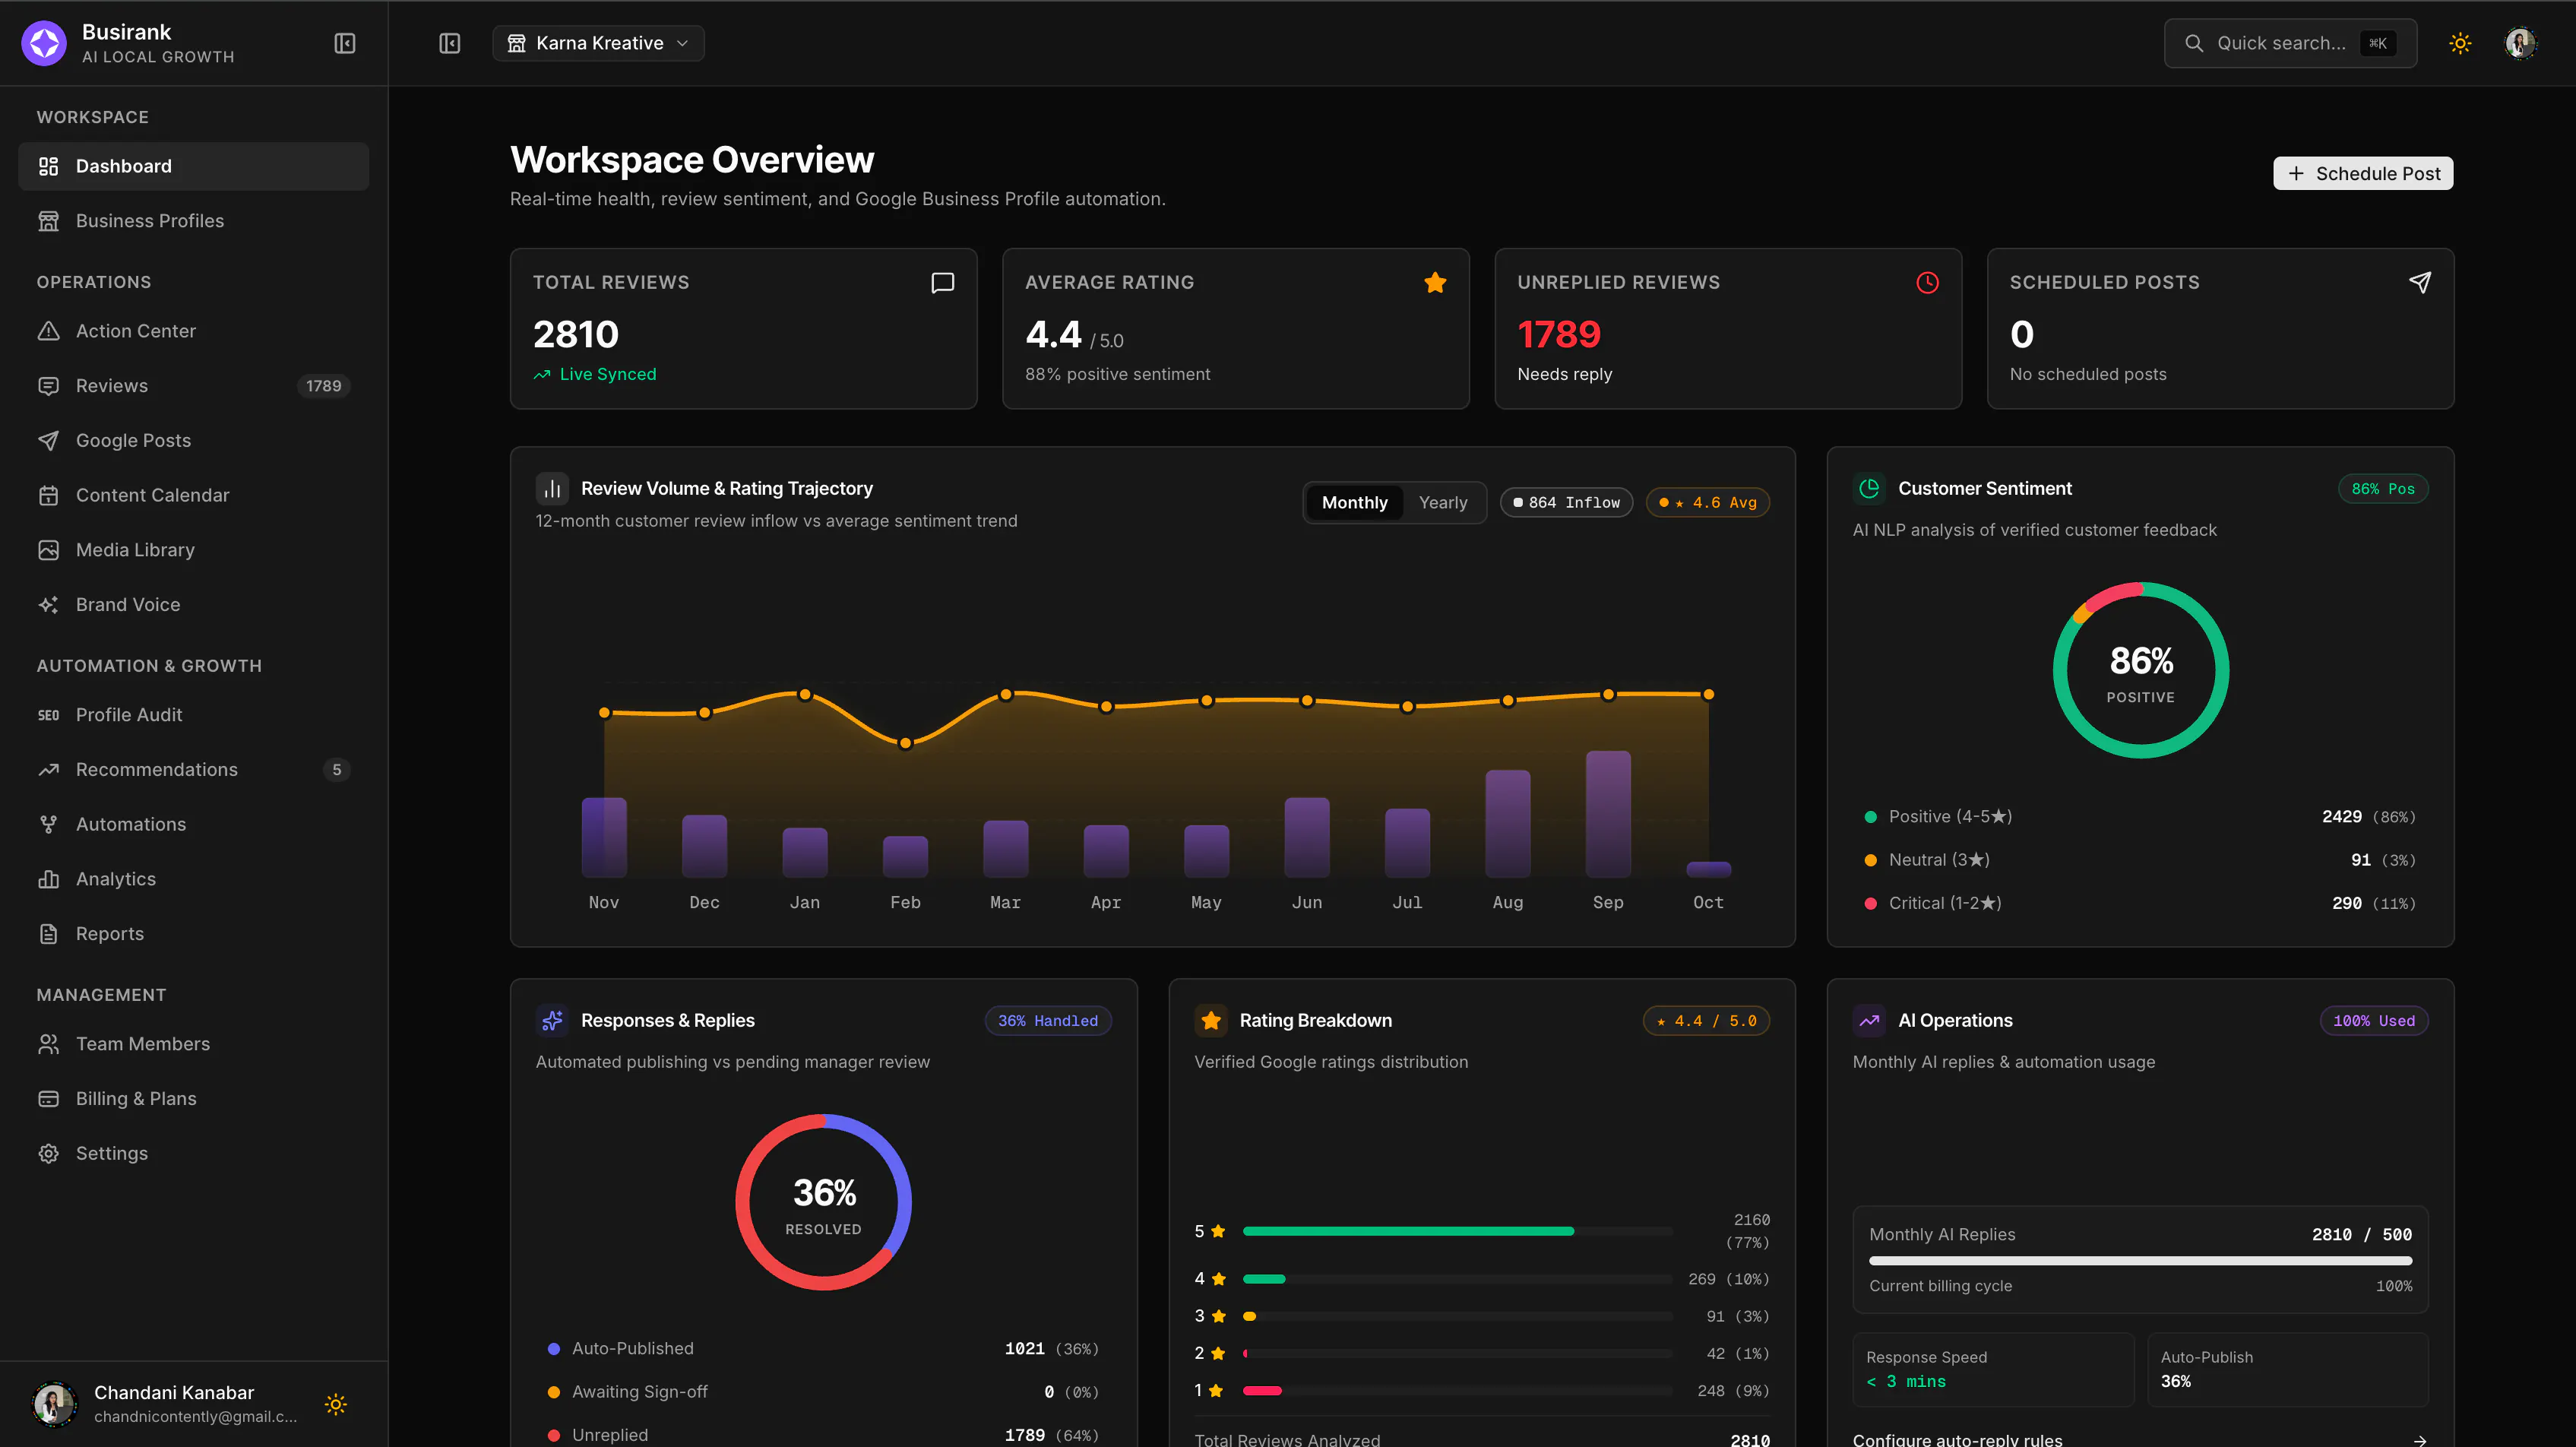Select the Monthly view toggle
This screenshot has width=2576, height=1447.
(x=1354, y=502)
